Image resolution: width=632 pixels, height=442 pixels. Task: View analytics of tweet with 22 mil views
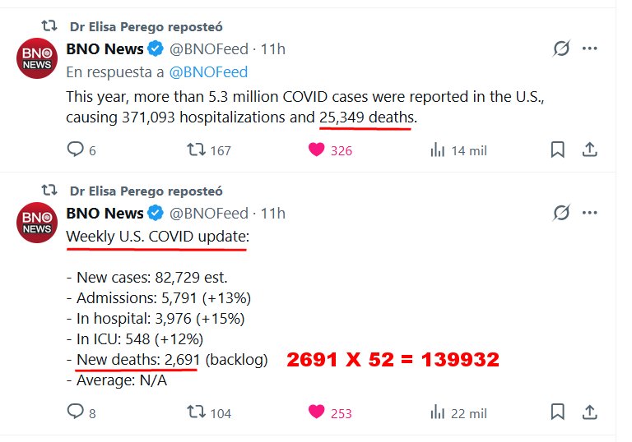pos(438,412)
